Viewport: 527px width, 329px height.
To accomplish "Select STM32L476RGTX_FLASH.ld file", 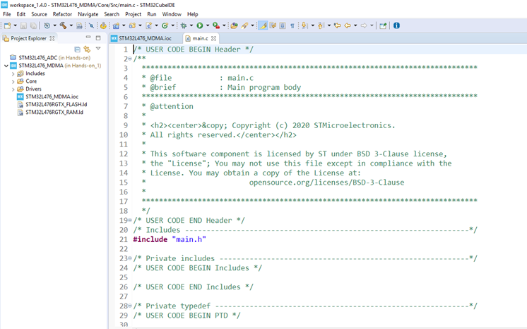I will pyautogui.click(x=52, y=105).
